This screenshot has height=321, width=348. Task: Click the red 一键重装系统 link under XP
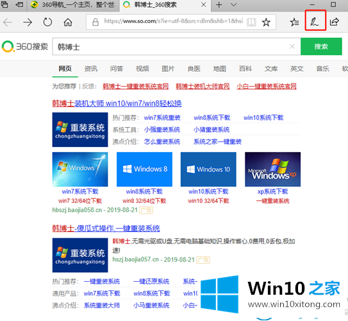point(273,201)
